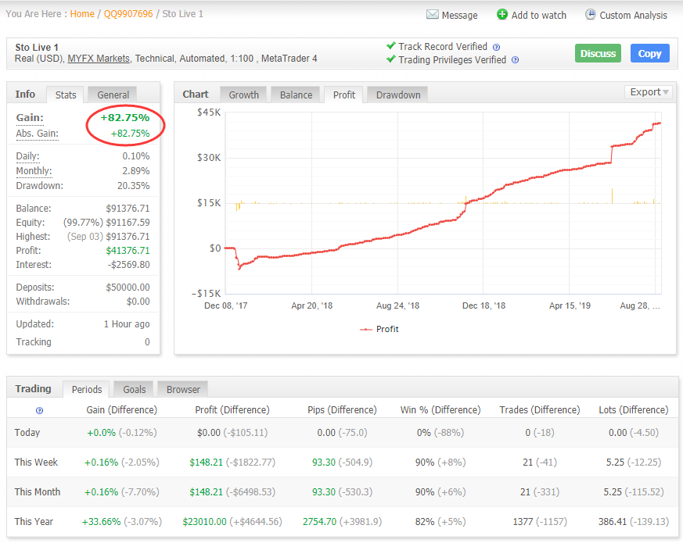This screenshot has width=683, height=543.
Task: Open the Export dropdown
Action: point(648,92)
